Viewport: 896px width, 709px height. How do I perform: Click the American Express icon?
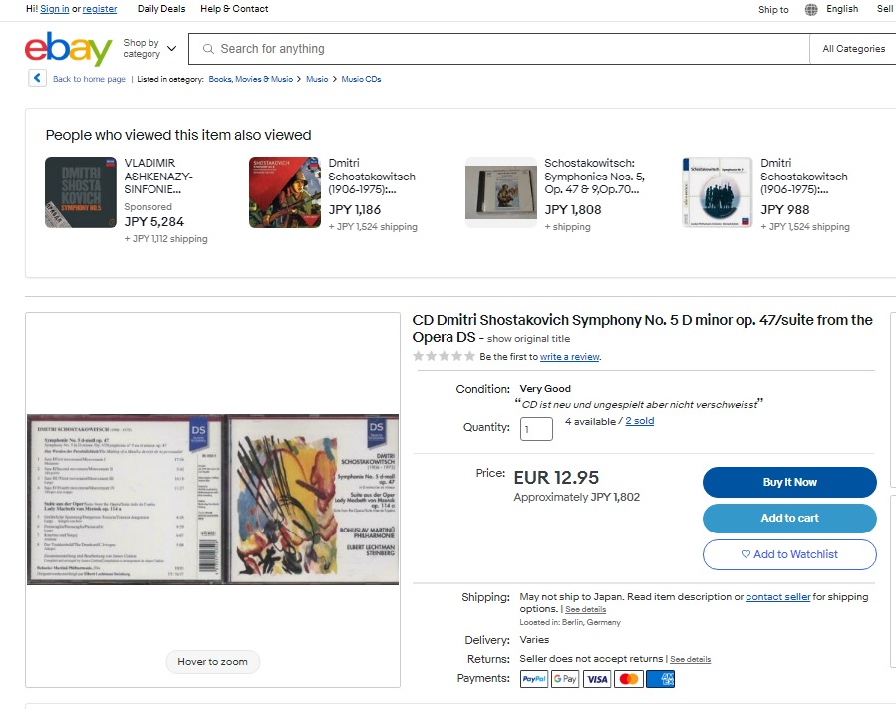[661, 679]
